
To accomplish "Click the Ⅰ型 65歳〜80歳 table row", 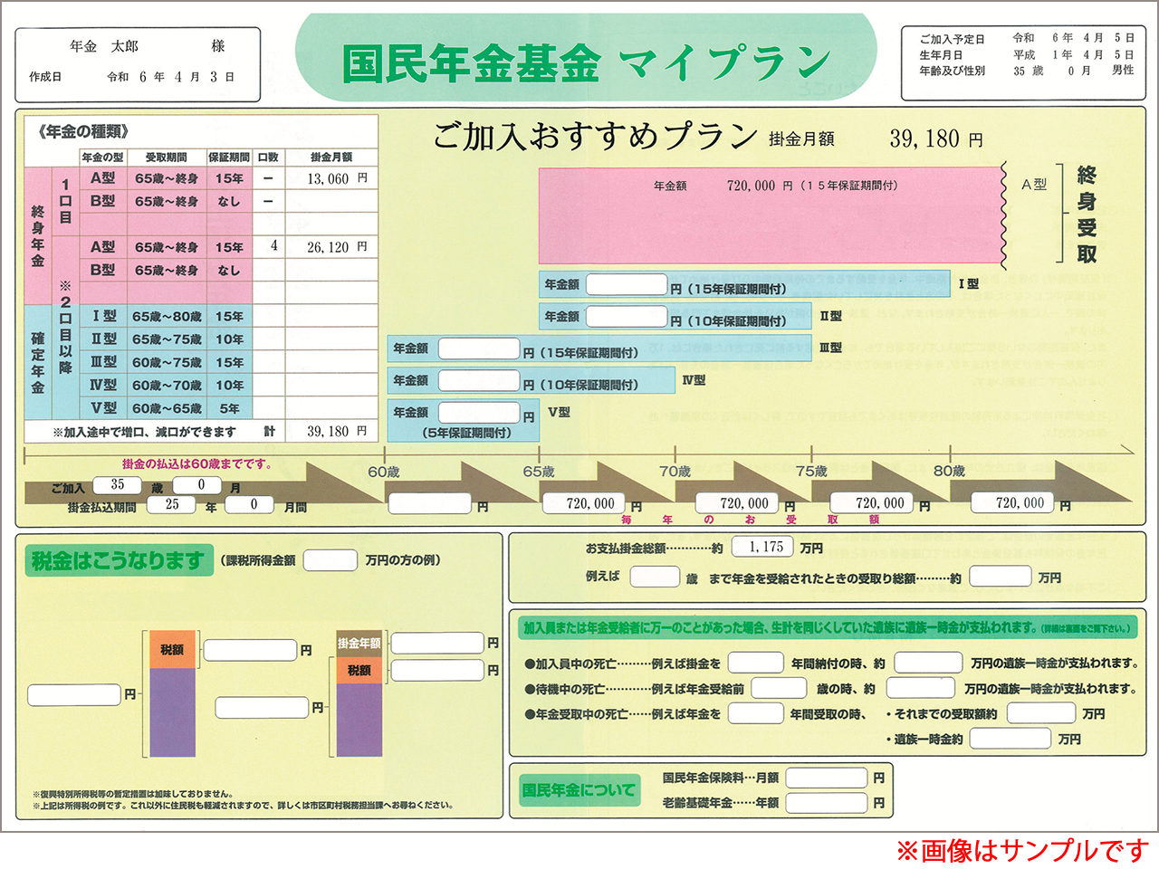I will [x=202, y=316].
